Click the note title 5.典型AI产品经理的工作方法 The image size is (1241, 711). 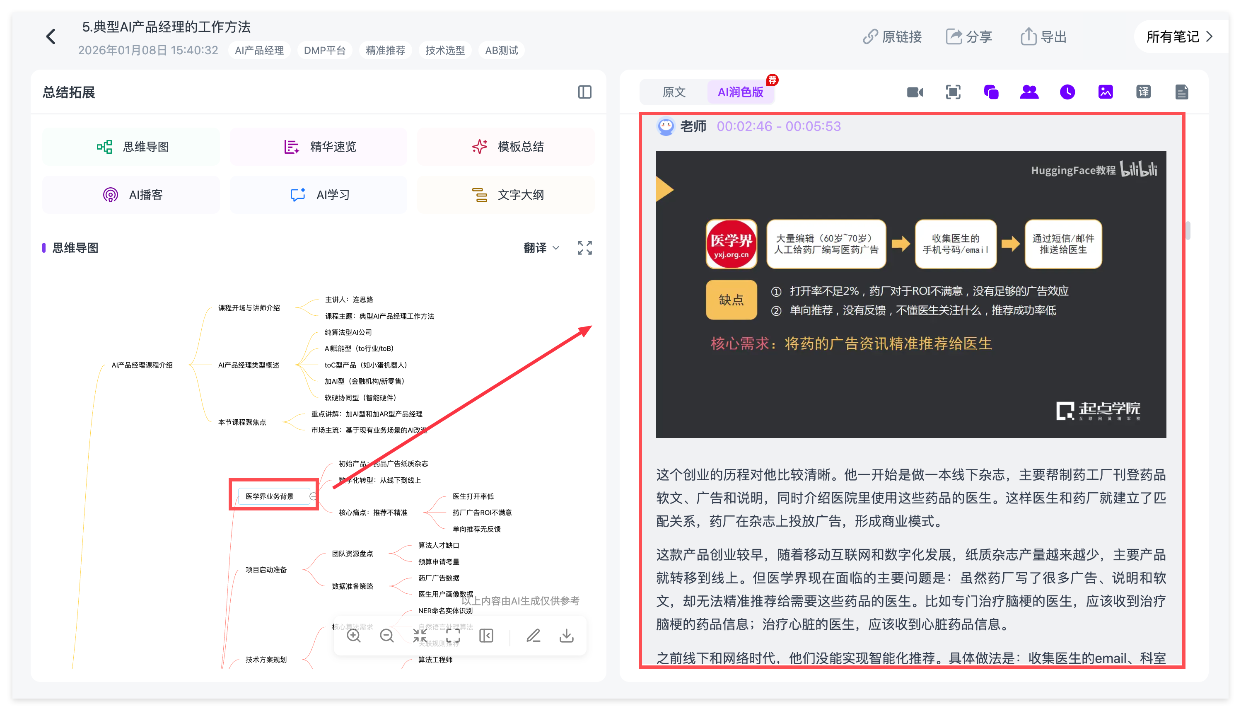point(166,27)
